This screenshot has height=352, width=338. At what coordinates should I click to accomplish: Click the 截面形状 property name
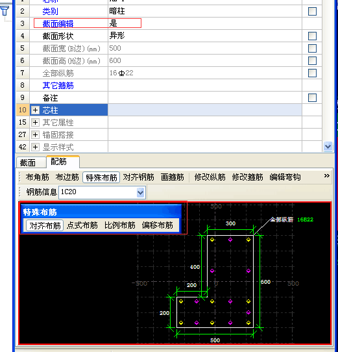(x=58, y=36)
